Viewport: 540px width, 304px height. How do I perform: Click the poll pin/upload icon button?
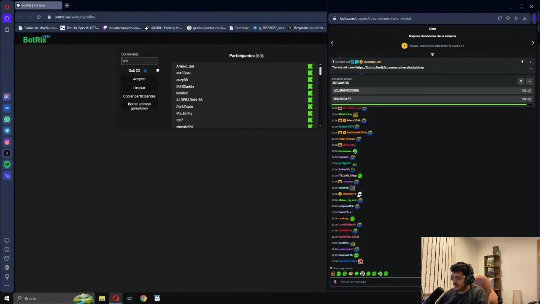pyautogui.click(x=521, y=81)
